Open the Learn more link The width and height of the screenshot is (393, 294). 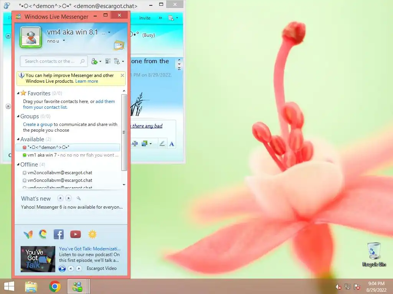(86, 81)
